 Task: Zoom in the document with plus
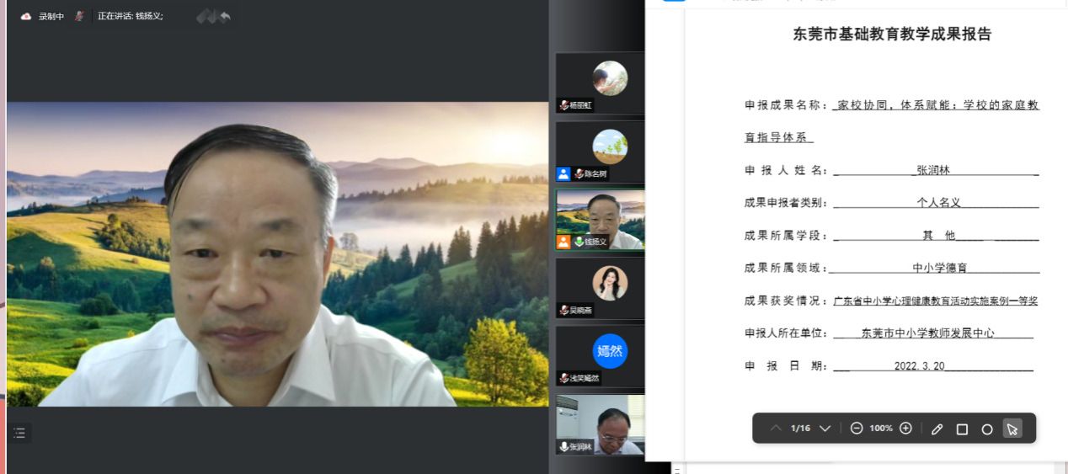tap(905, 429)
